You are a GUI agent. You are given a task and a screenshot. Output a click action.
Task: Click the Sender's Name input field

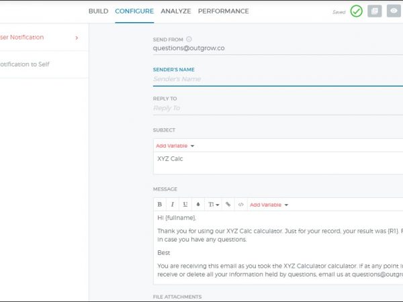[x=275, y=79]
